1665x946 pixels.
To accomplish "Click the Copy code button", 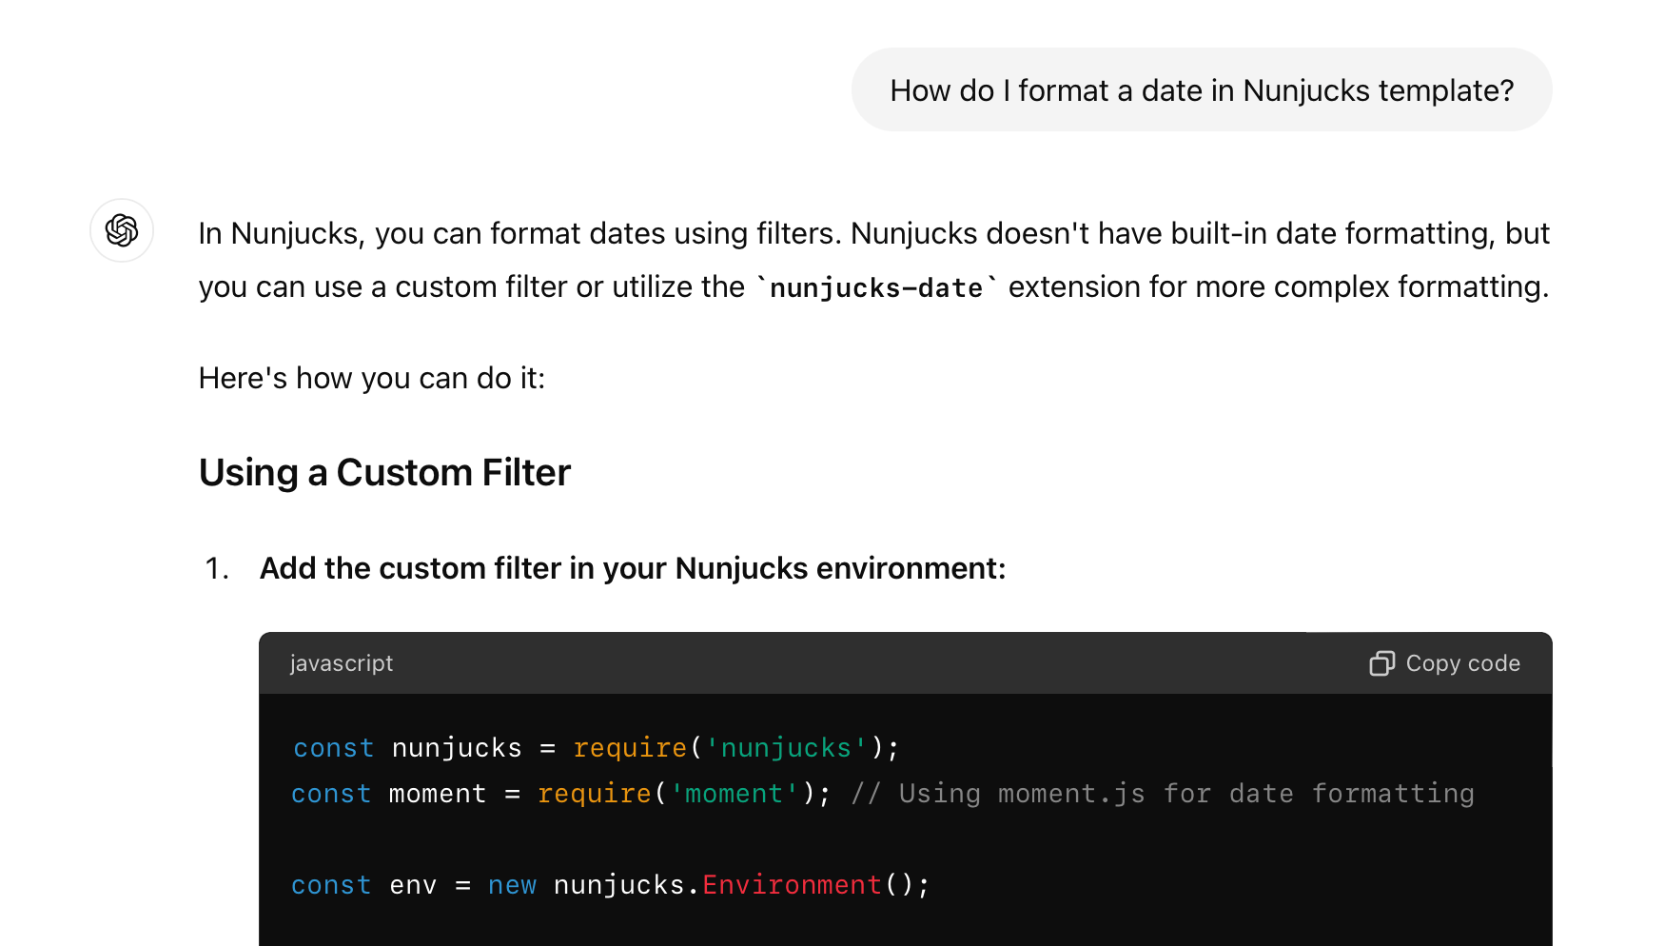I will pyautogui.click(x=1443, y=663).
